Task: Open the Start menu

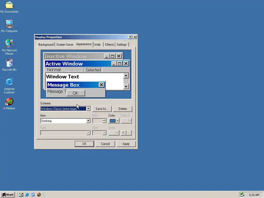Action: pyautogui.click(x=7, y=195)
